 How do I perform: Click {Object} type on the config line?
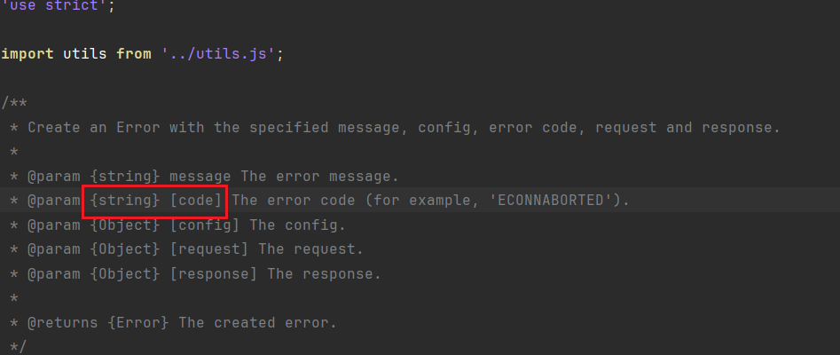125,225
